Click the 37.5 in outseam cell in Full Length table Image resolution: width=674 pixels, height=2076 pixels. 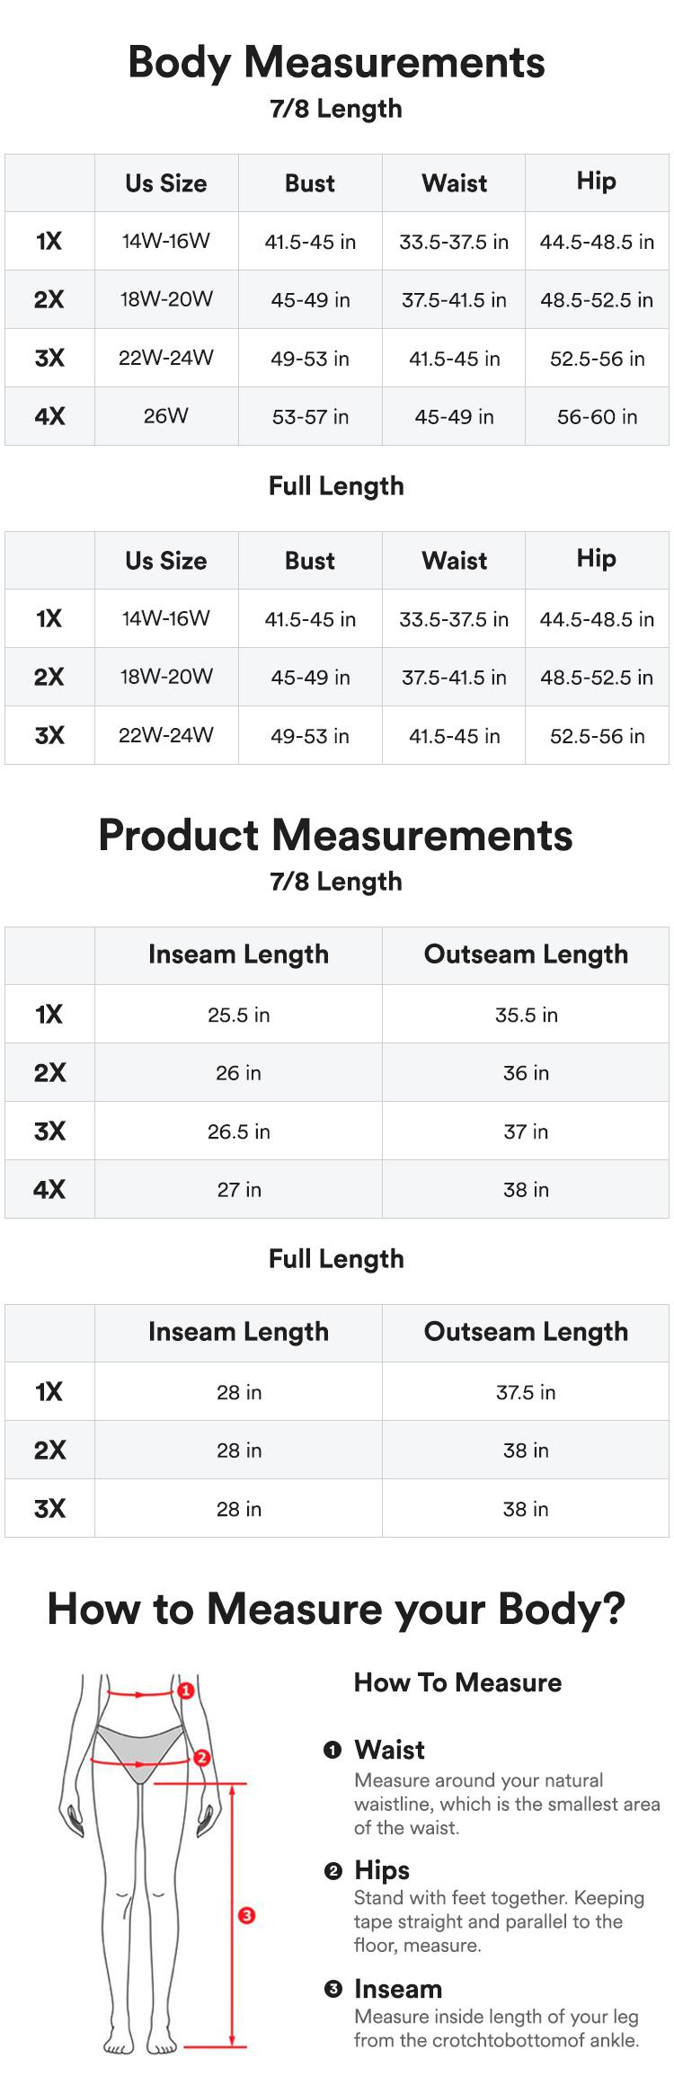tap(526, 1392)
